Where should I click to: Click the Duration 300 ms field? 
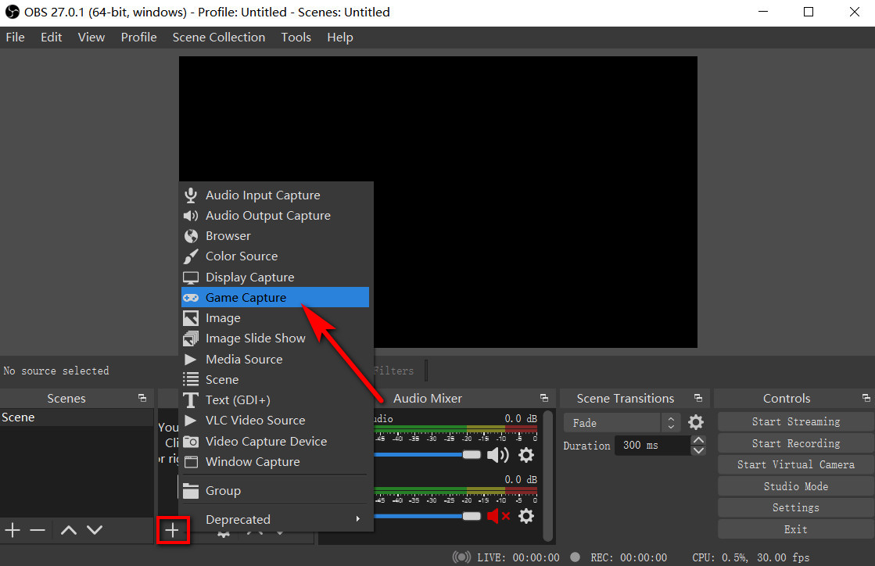(652, 446)
